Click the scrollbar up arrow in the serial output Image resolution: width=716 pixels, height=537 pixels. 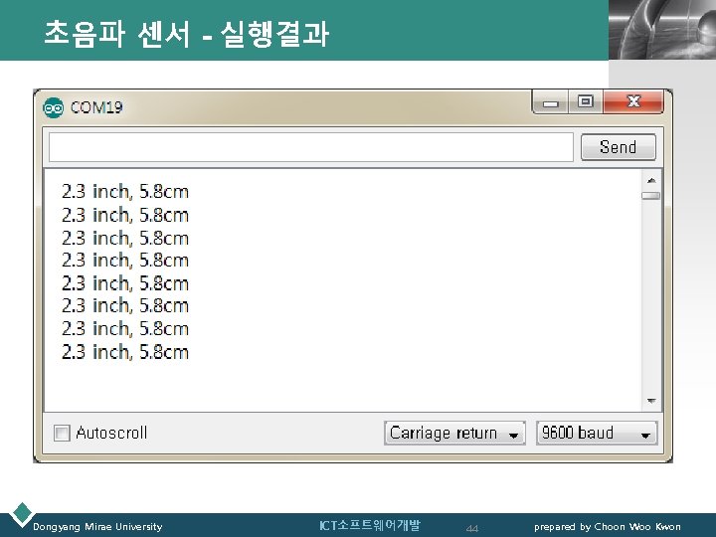pos(651,181)
